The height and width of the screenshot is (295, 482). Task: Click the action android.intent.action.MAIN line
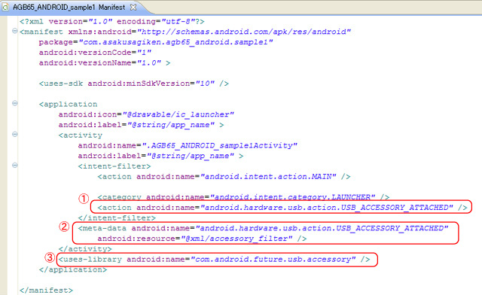pos(224,177)
